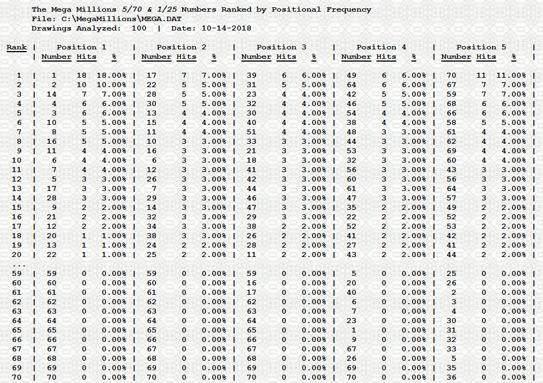Image resolution: width=543 pixels, height=383 pixels.
Task: Click the 18.00% value in Position 1
Action: point(112,75)
